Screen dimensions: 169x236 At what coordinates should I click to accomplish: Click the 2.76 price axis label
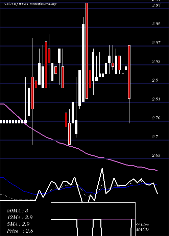point(156,118)
